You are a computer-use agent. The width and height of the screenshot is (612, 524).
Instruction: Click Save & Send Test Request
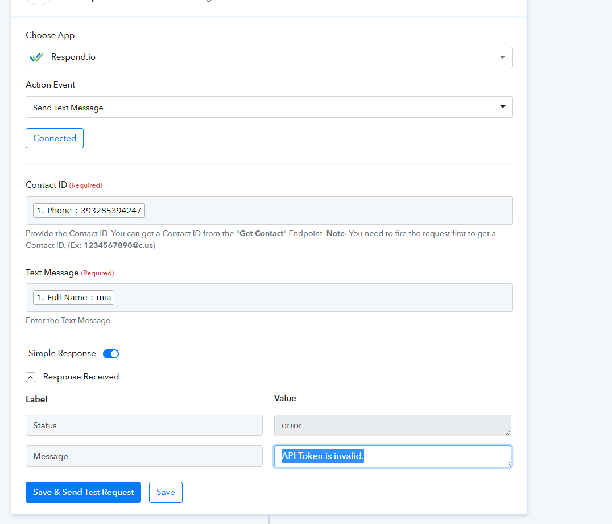(83, 492)
